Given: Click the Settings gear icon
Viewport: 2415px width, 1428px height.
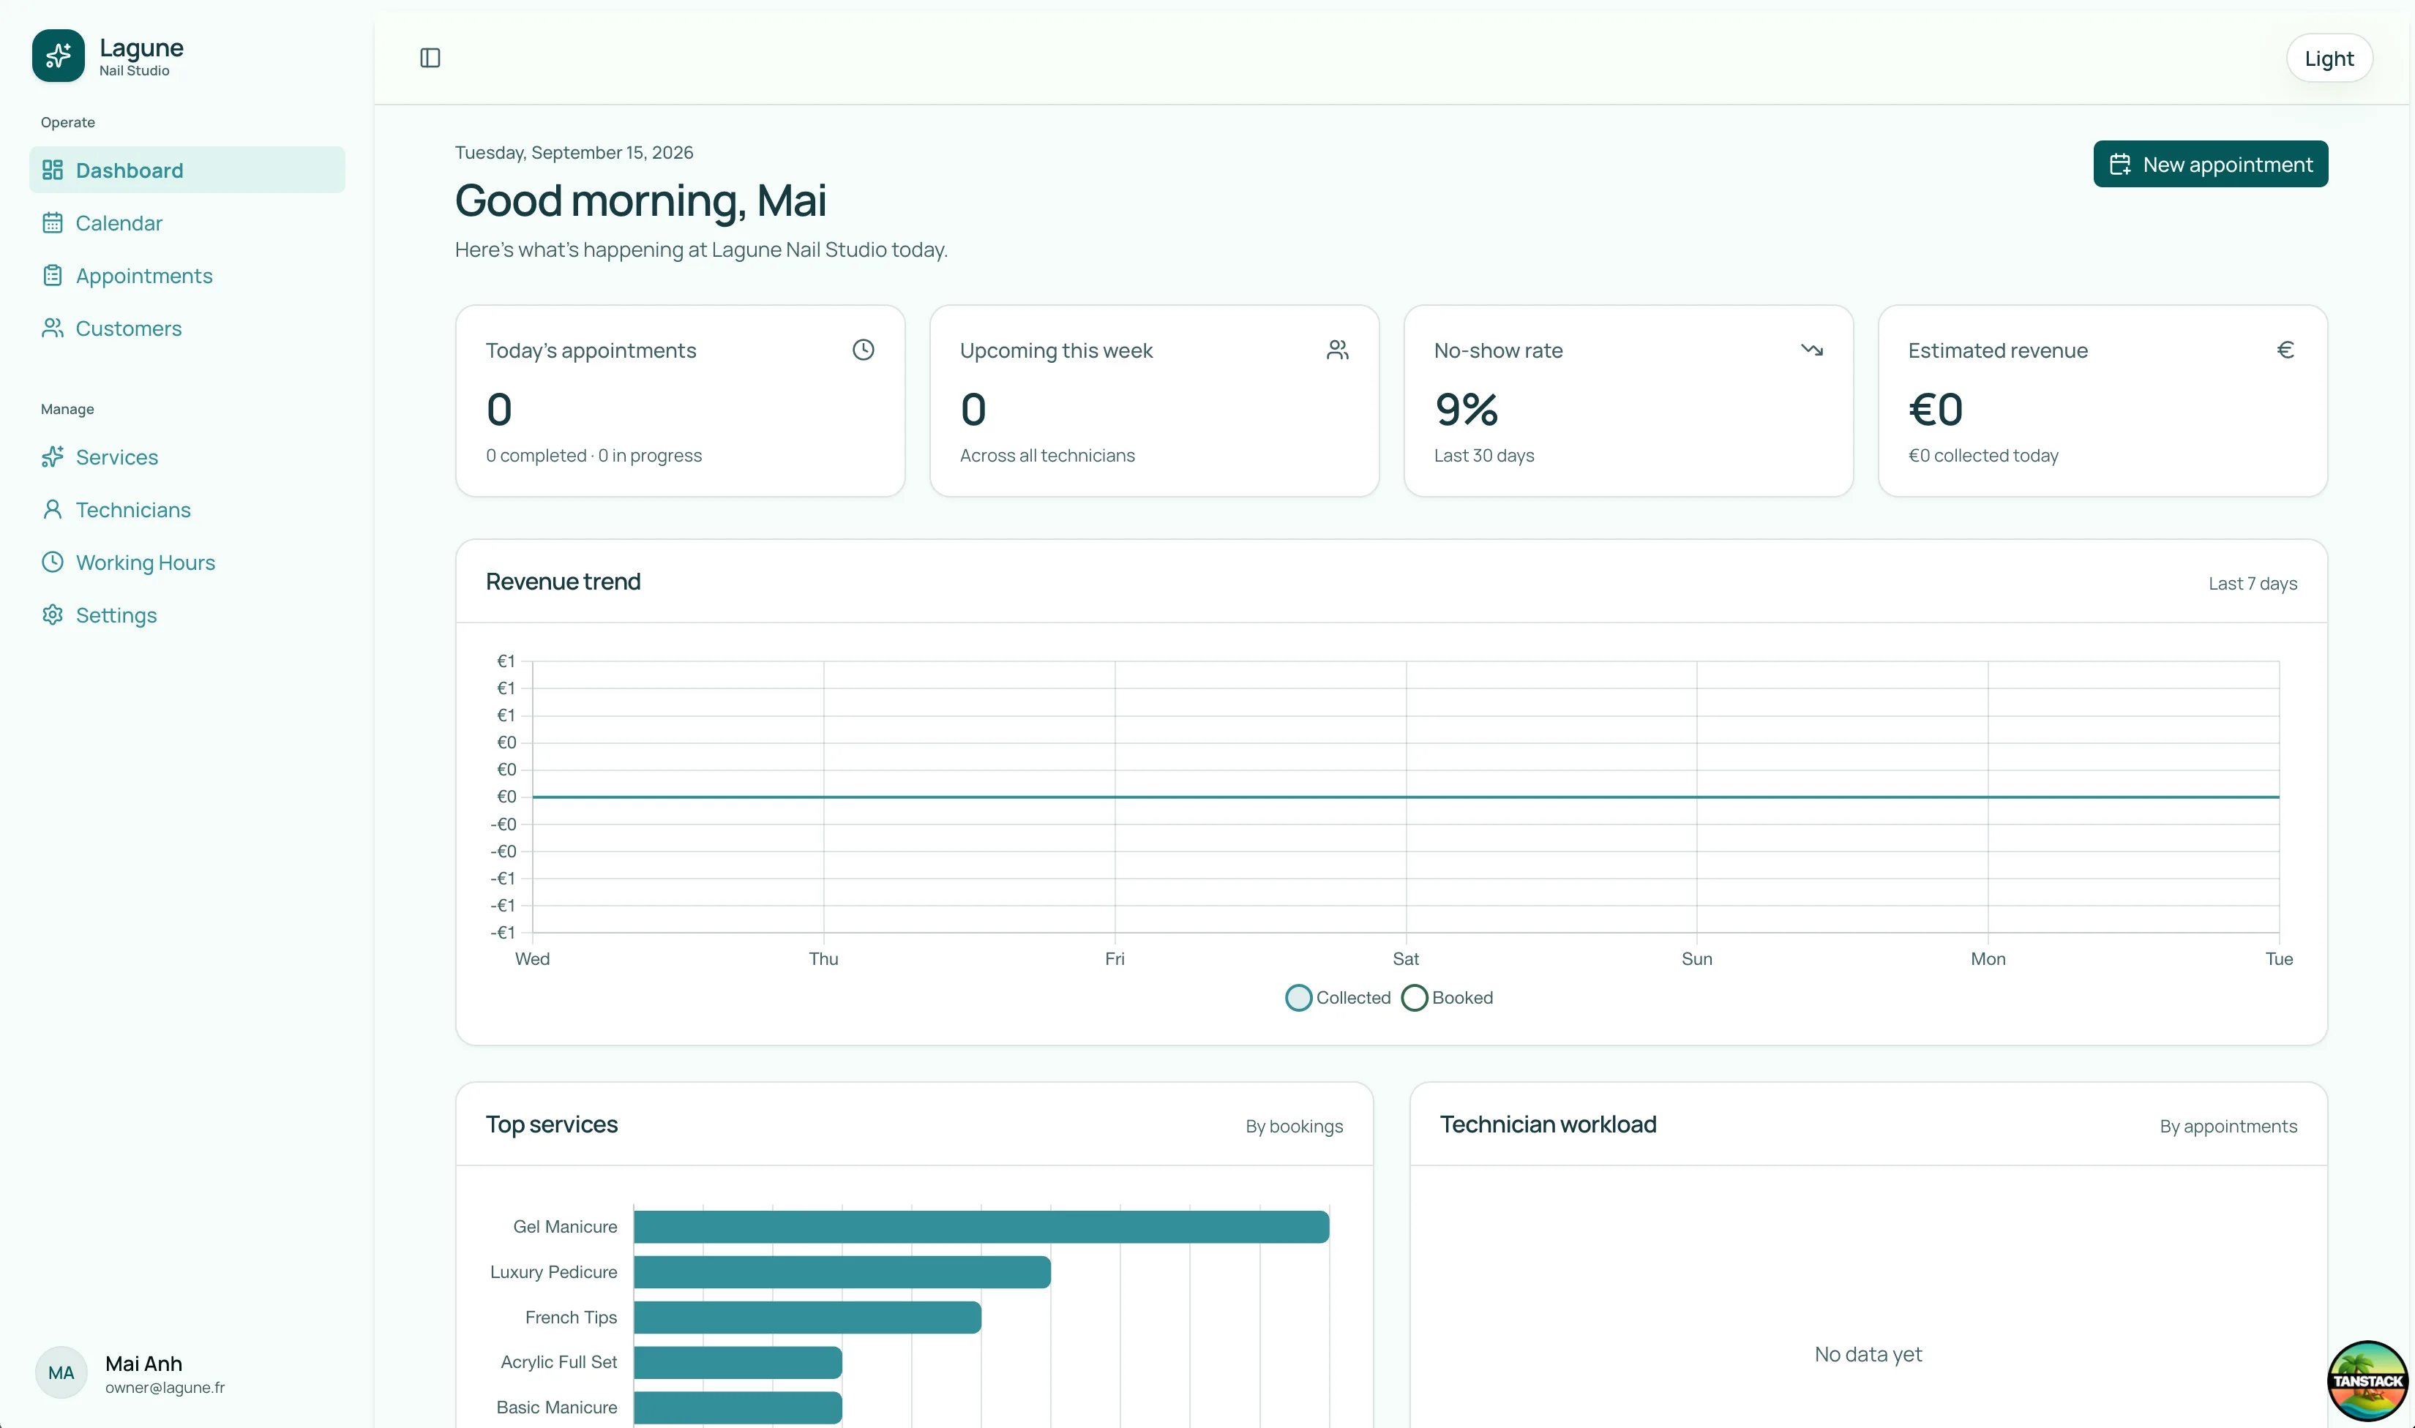Looking at the screenshot, I should (52, 615).
